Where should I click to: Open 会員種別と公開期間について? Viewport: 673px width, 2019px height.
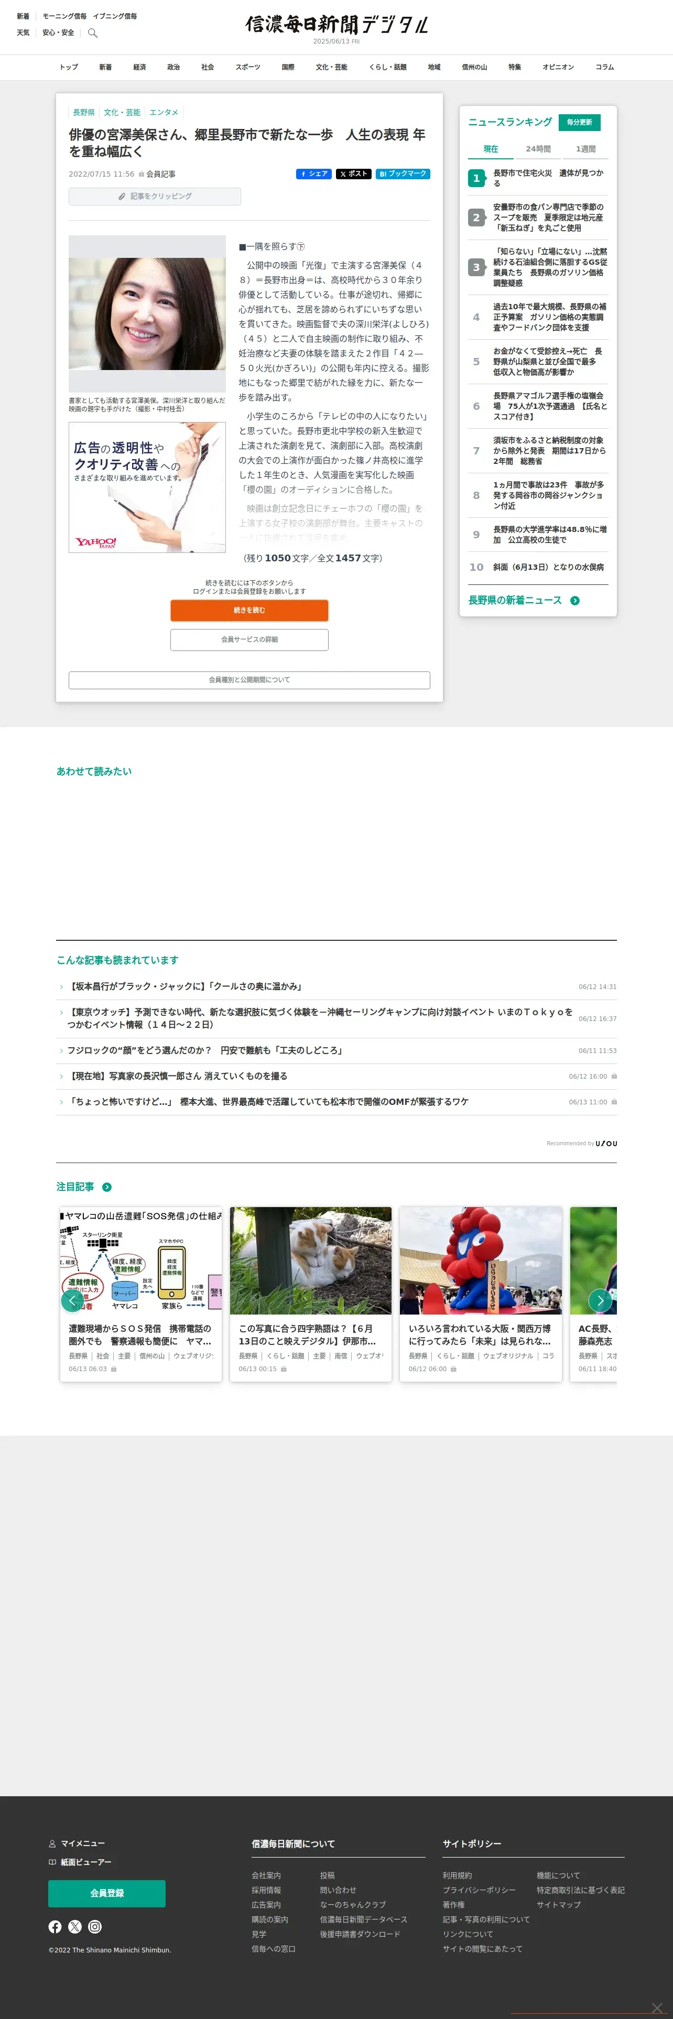point(249,679)
